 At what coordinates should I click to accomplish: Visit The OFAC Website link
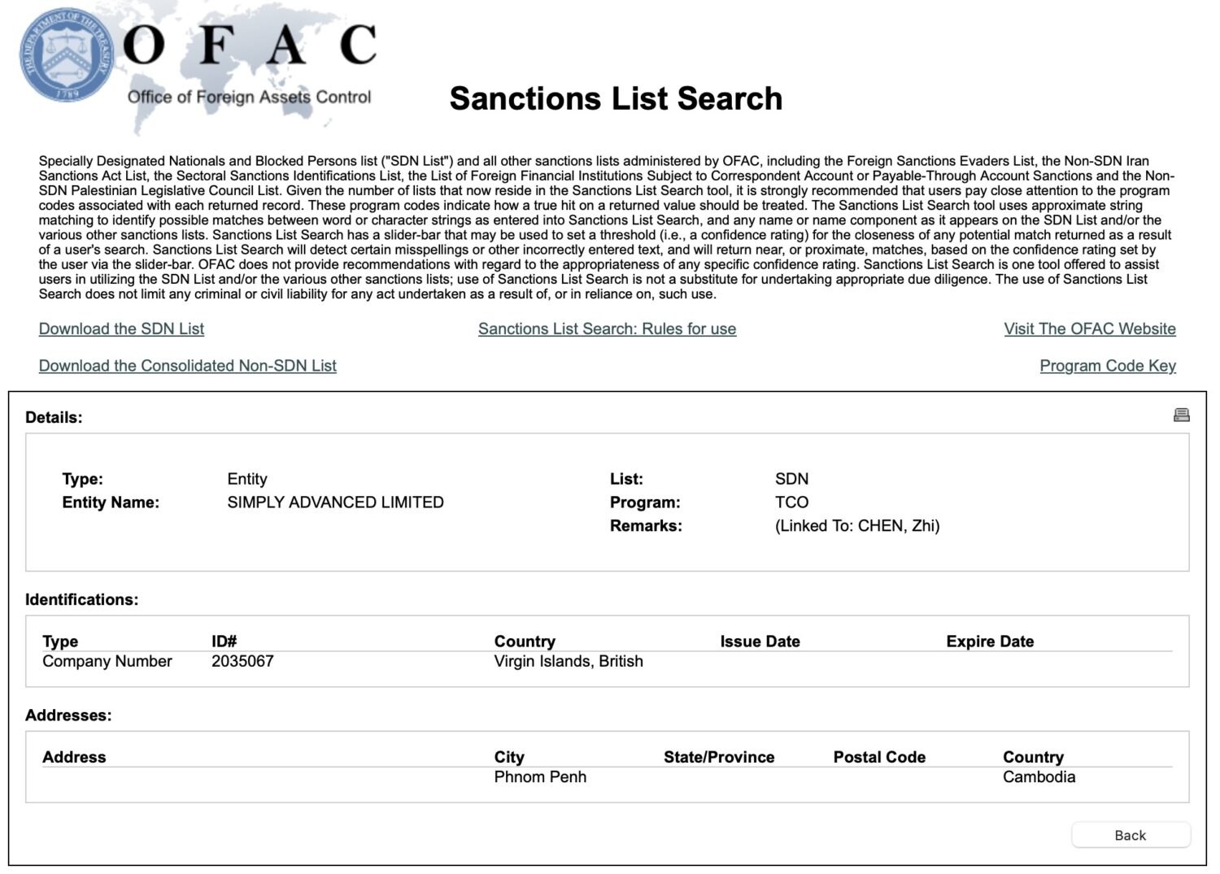pyautogui.click(x=1089, y=328)
